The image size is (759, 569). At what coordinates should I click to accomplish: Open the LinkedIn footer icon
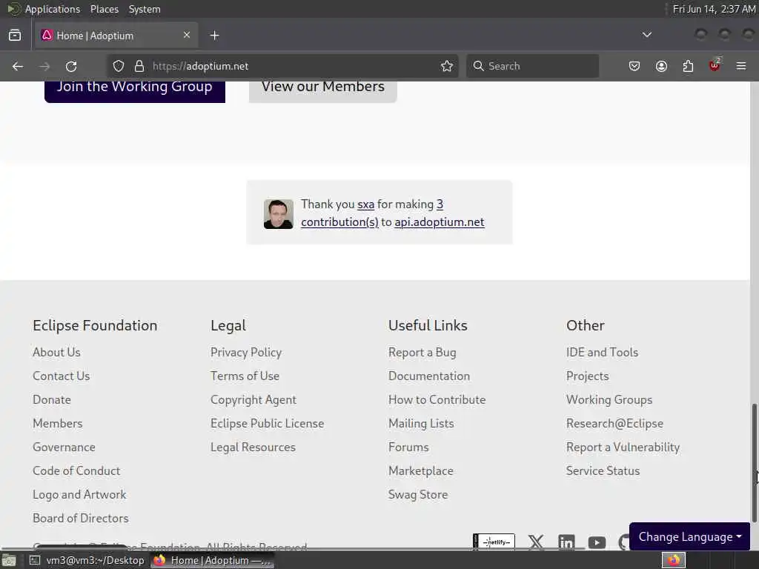point(566,542)
